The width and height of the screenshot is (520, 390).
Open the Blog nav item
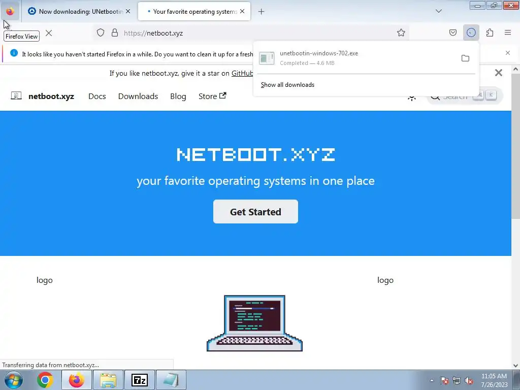tap(178, 96)
